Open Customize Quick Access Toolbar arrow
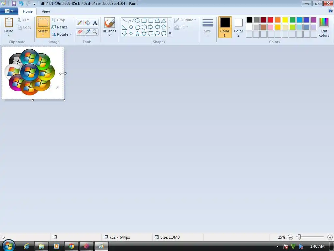This screenshot has width=334, height=251. [34, 4]
